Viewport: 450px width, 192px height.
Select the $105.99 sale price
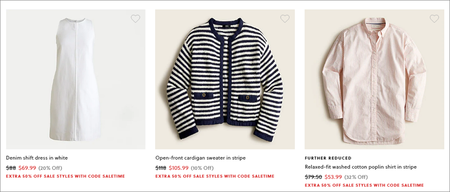[178, 168]
